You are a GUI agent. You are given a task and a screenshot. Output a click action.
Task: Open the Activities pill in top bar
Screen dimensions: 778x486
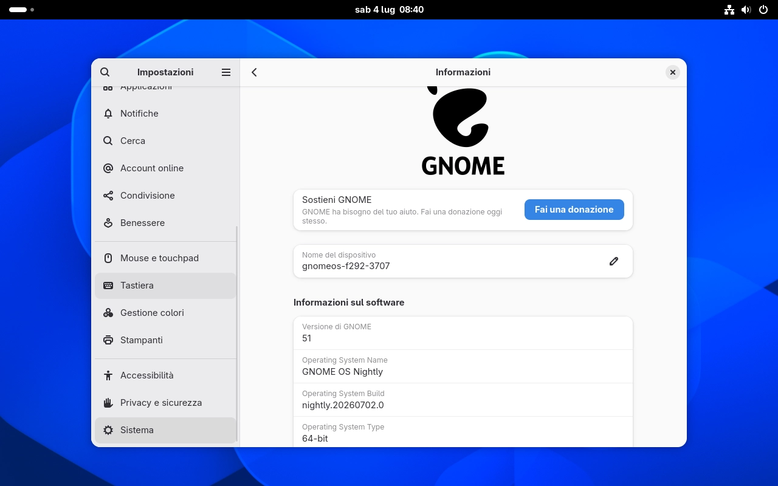[x=21, y=10]
